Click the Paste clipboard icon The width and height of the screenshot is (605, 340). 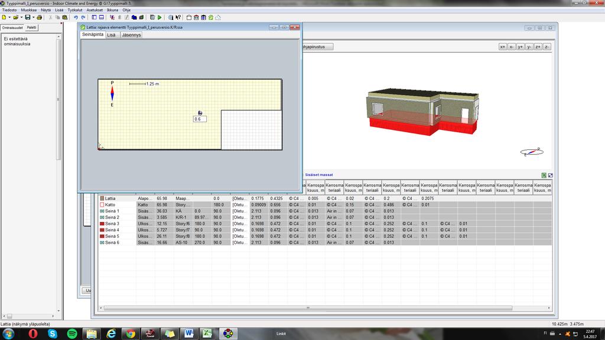pyautogui.click(x=65, y=17)
